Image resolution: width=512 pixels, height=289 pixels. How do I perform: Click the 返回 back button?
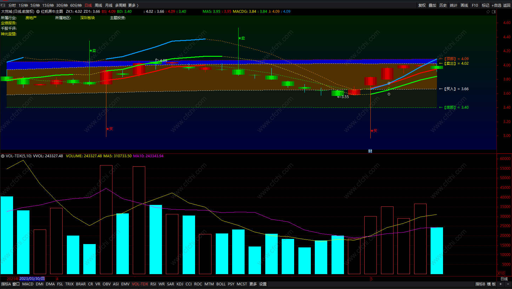pyautogui.click(x=507, y=5)
